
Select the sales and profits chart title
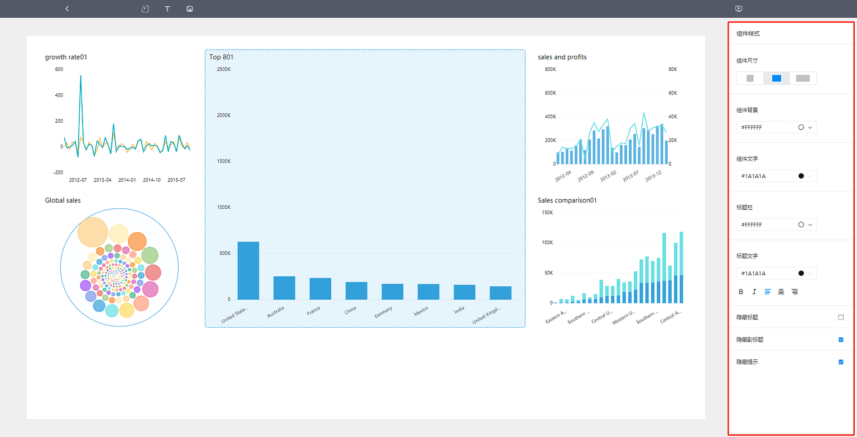click(x=562, y=57)
